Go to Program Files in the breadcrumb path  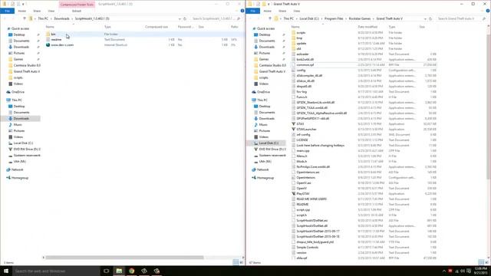pos(334,18)
